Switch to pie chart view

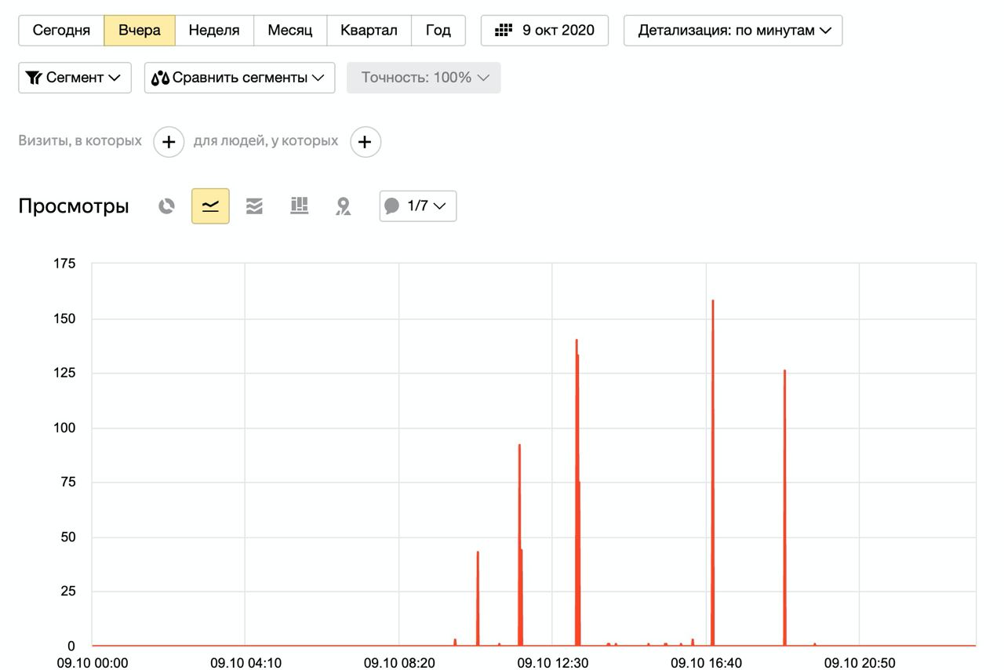pos(166,206)
